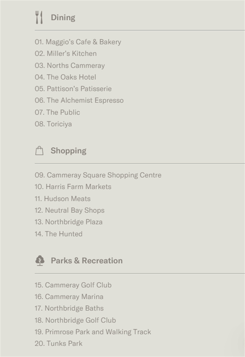245x357 pixels.
Task: Click Norths Cammeray entry
Action: pos(70,65)
